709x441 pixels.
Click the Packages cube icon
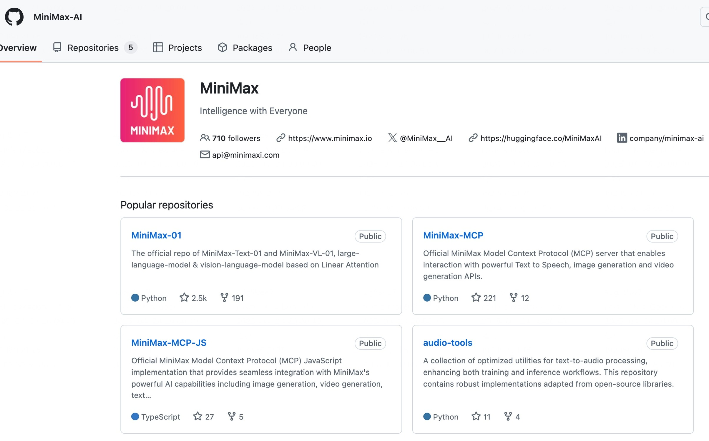(x=223, y=47)
